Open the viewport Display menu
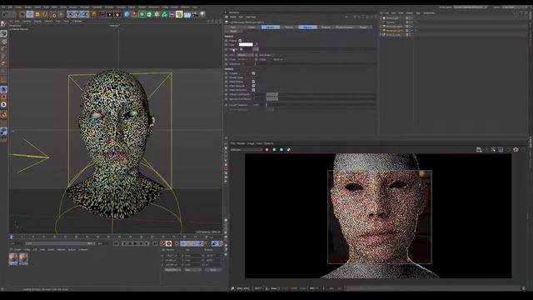Image resolution: width=533 pixels, height=300 pixels. click(x=37, y=21)
